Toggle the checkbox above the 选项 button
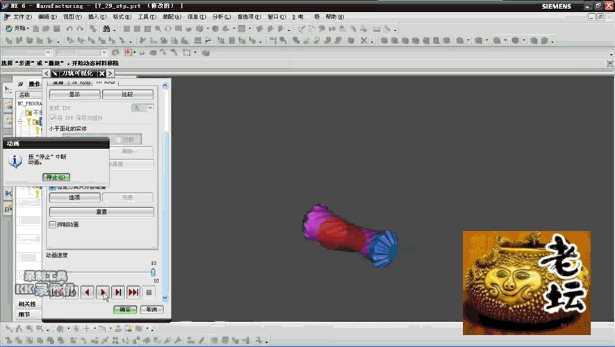This screenshot has height=347, width=615. point(52,187)
